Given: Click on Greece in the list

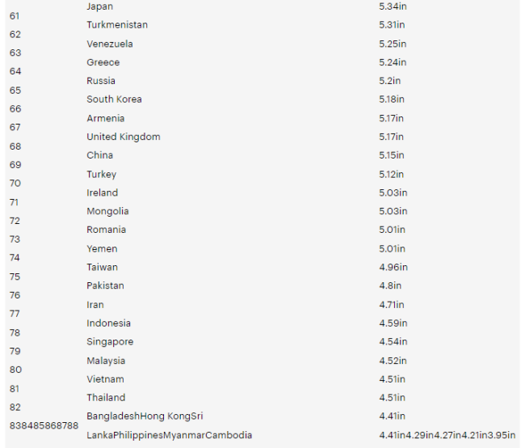Looking at the screenshot, I should [x=103, y=62].
